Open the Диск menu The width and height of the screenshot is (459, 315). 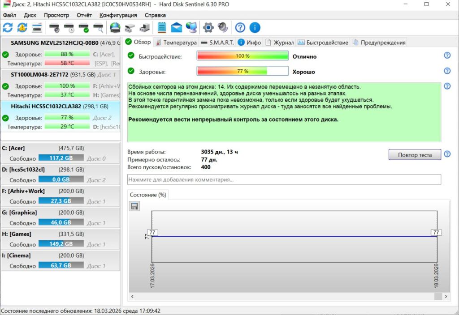(x=30, y=15)
